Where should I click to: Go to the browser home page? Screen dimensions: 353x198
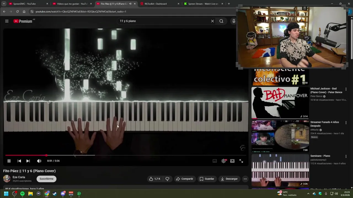pos(24,12)
